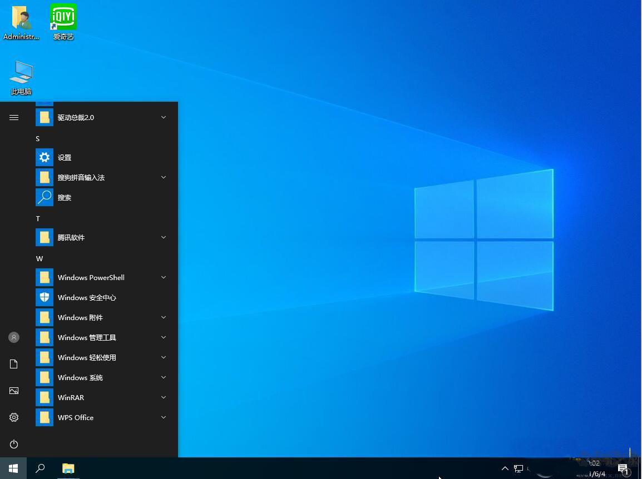This screenshot has height=479, width=642.
Task: Open Settings gear in the Start sidebar
Action: [13, 417]
